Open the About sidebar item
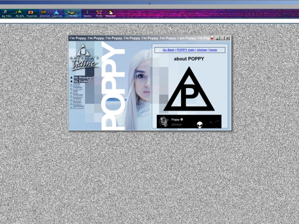The width and height of the screenshot is (299, 224). (x=77, y=103)
